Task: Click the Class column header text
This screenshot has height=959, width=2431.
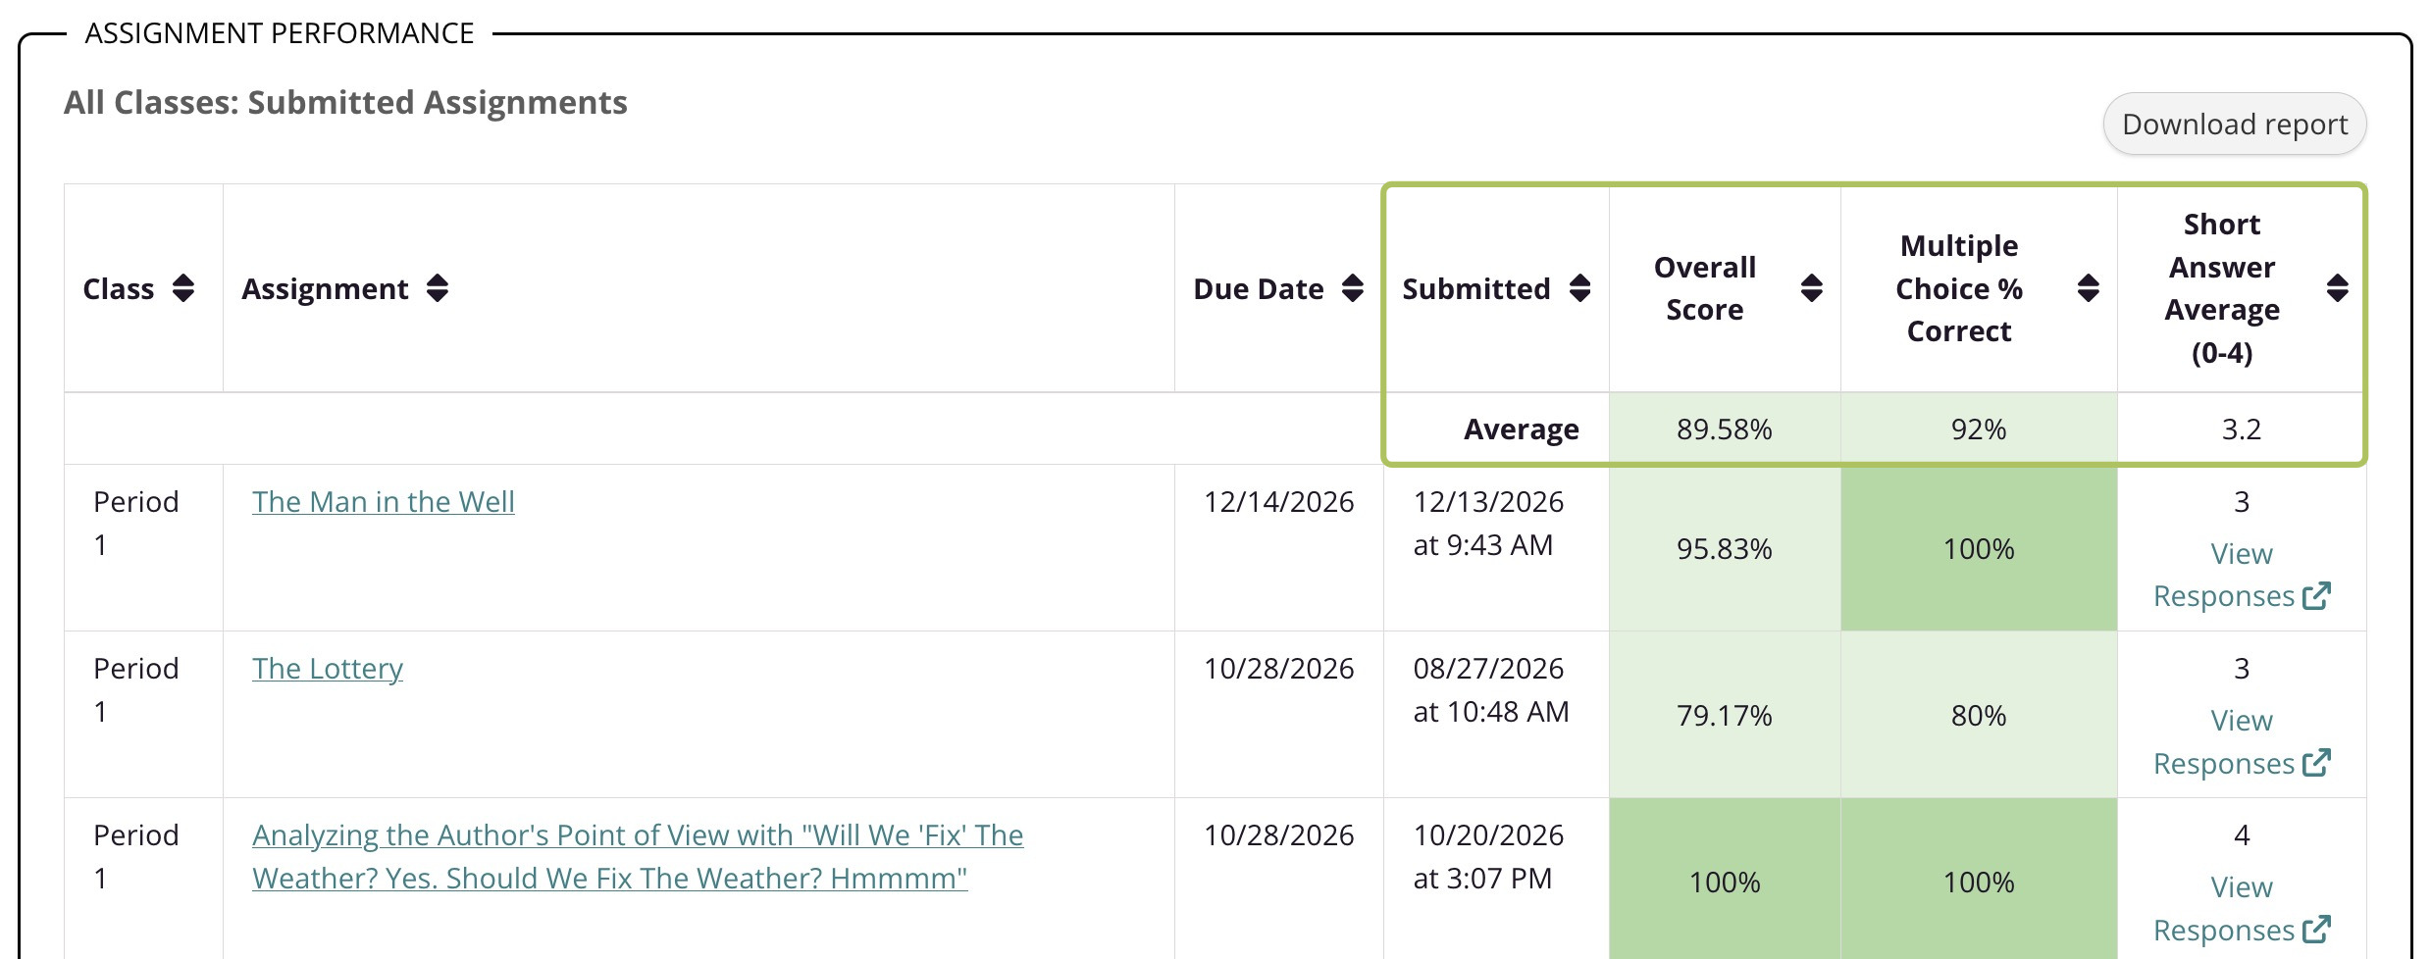Action: pos(119,289)
